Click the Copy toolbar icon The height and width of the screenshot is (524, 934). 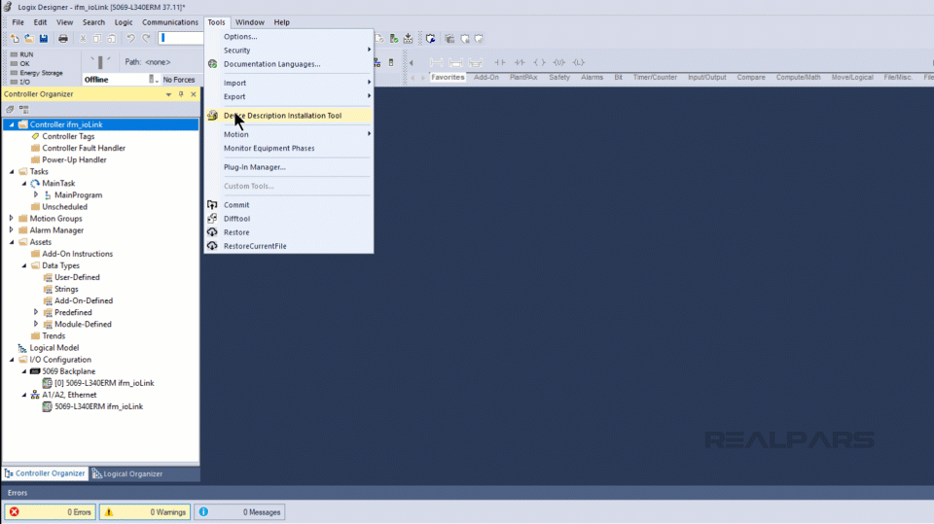(97, 39)
